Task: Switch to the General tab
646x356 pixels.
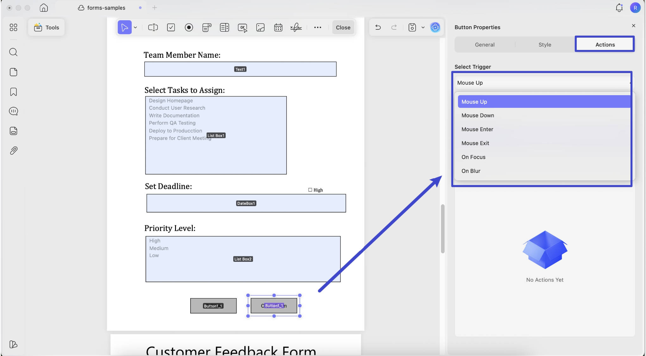Action: coord(485,45)
